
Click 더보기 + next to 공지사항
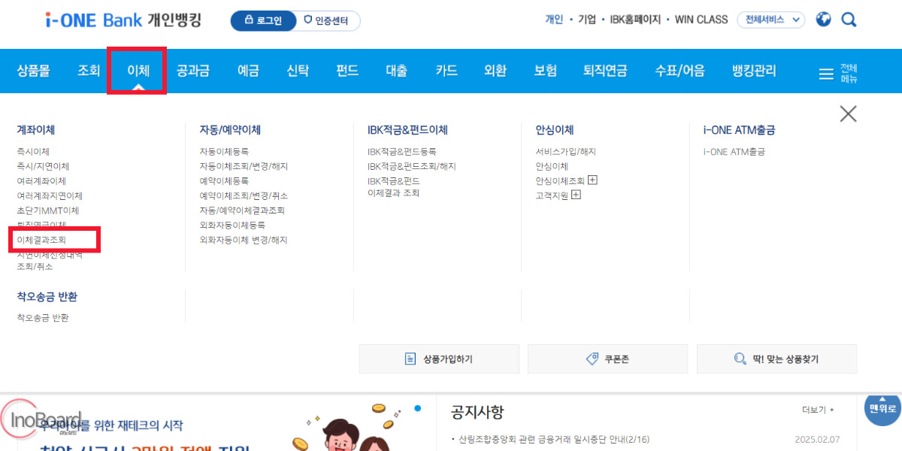point(818,410)
